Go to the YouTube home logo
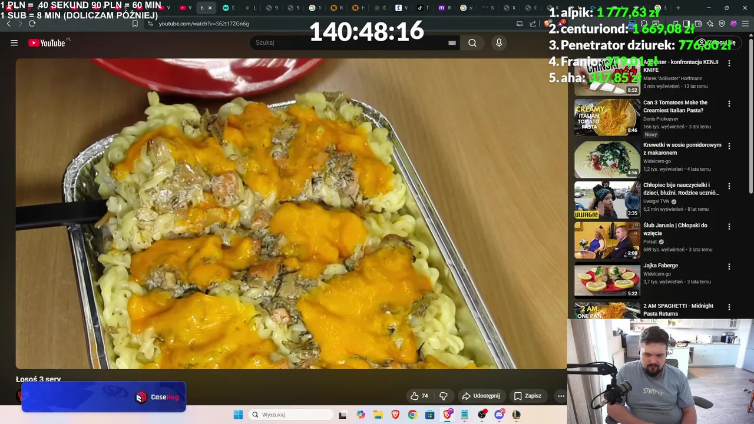754x424 pixels. tap(47, 42)
